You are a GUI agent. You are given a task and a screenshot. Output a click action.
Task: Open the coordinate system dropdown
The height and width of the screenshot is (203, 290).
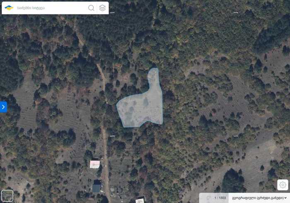(259, 198)
